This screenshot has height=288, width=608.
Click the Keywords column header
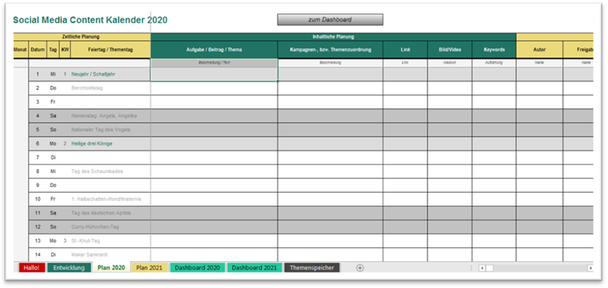point(494,50)
